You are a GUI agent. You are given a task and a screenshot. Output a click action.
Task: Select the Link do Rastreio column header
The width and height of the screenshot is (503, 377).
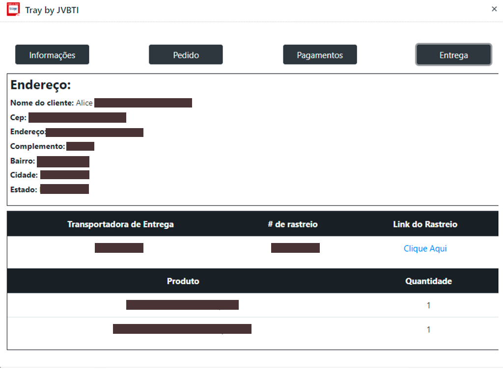point(425,224)
